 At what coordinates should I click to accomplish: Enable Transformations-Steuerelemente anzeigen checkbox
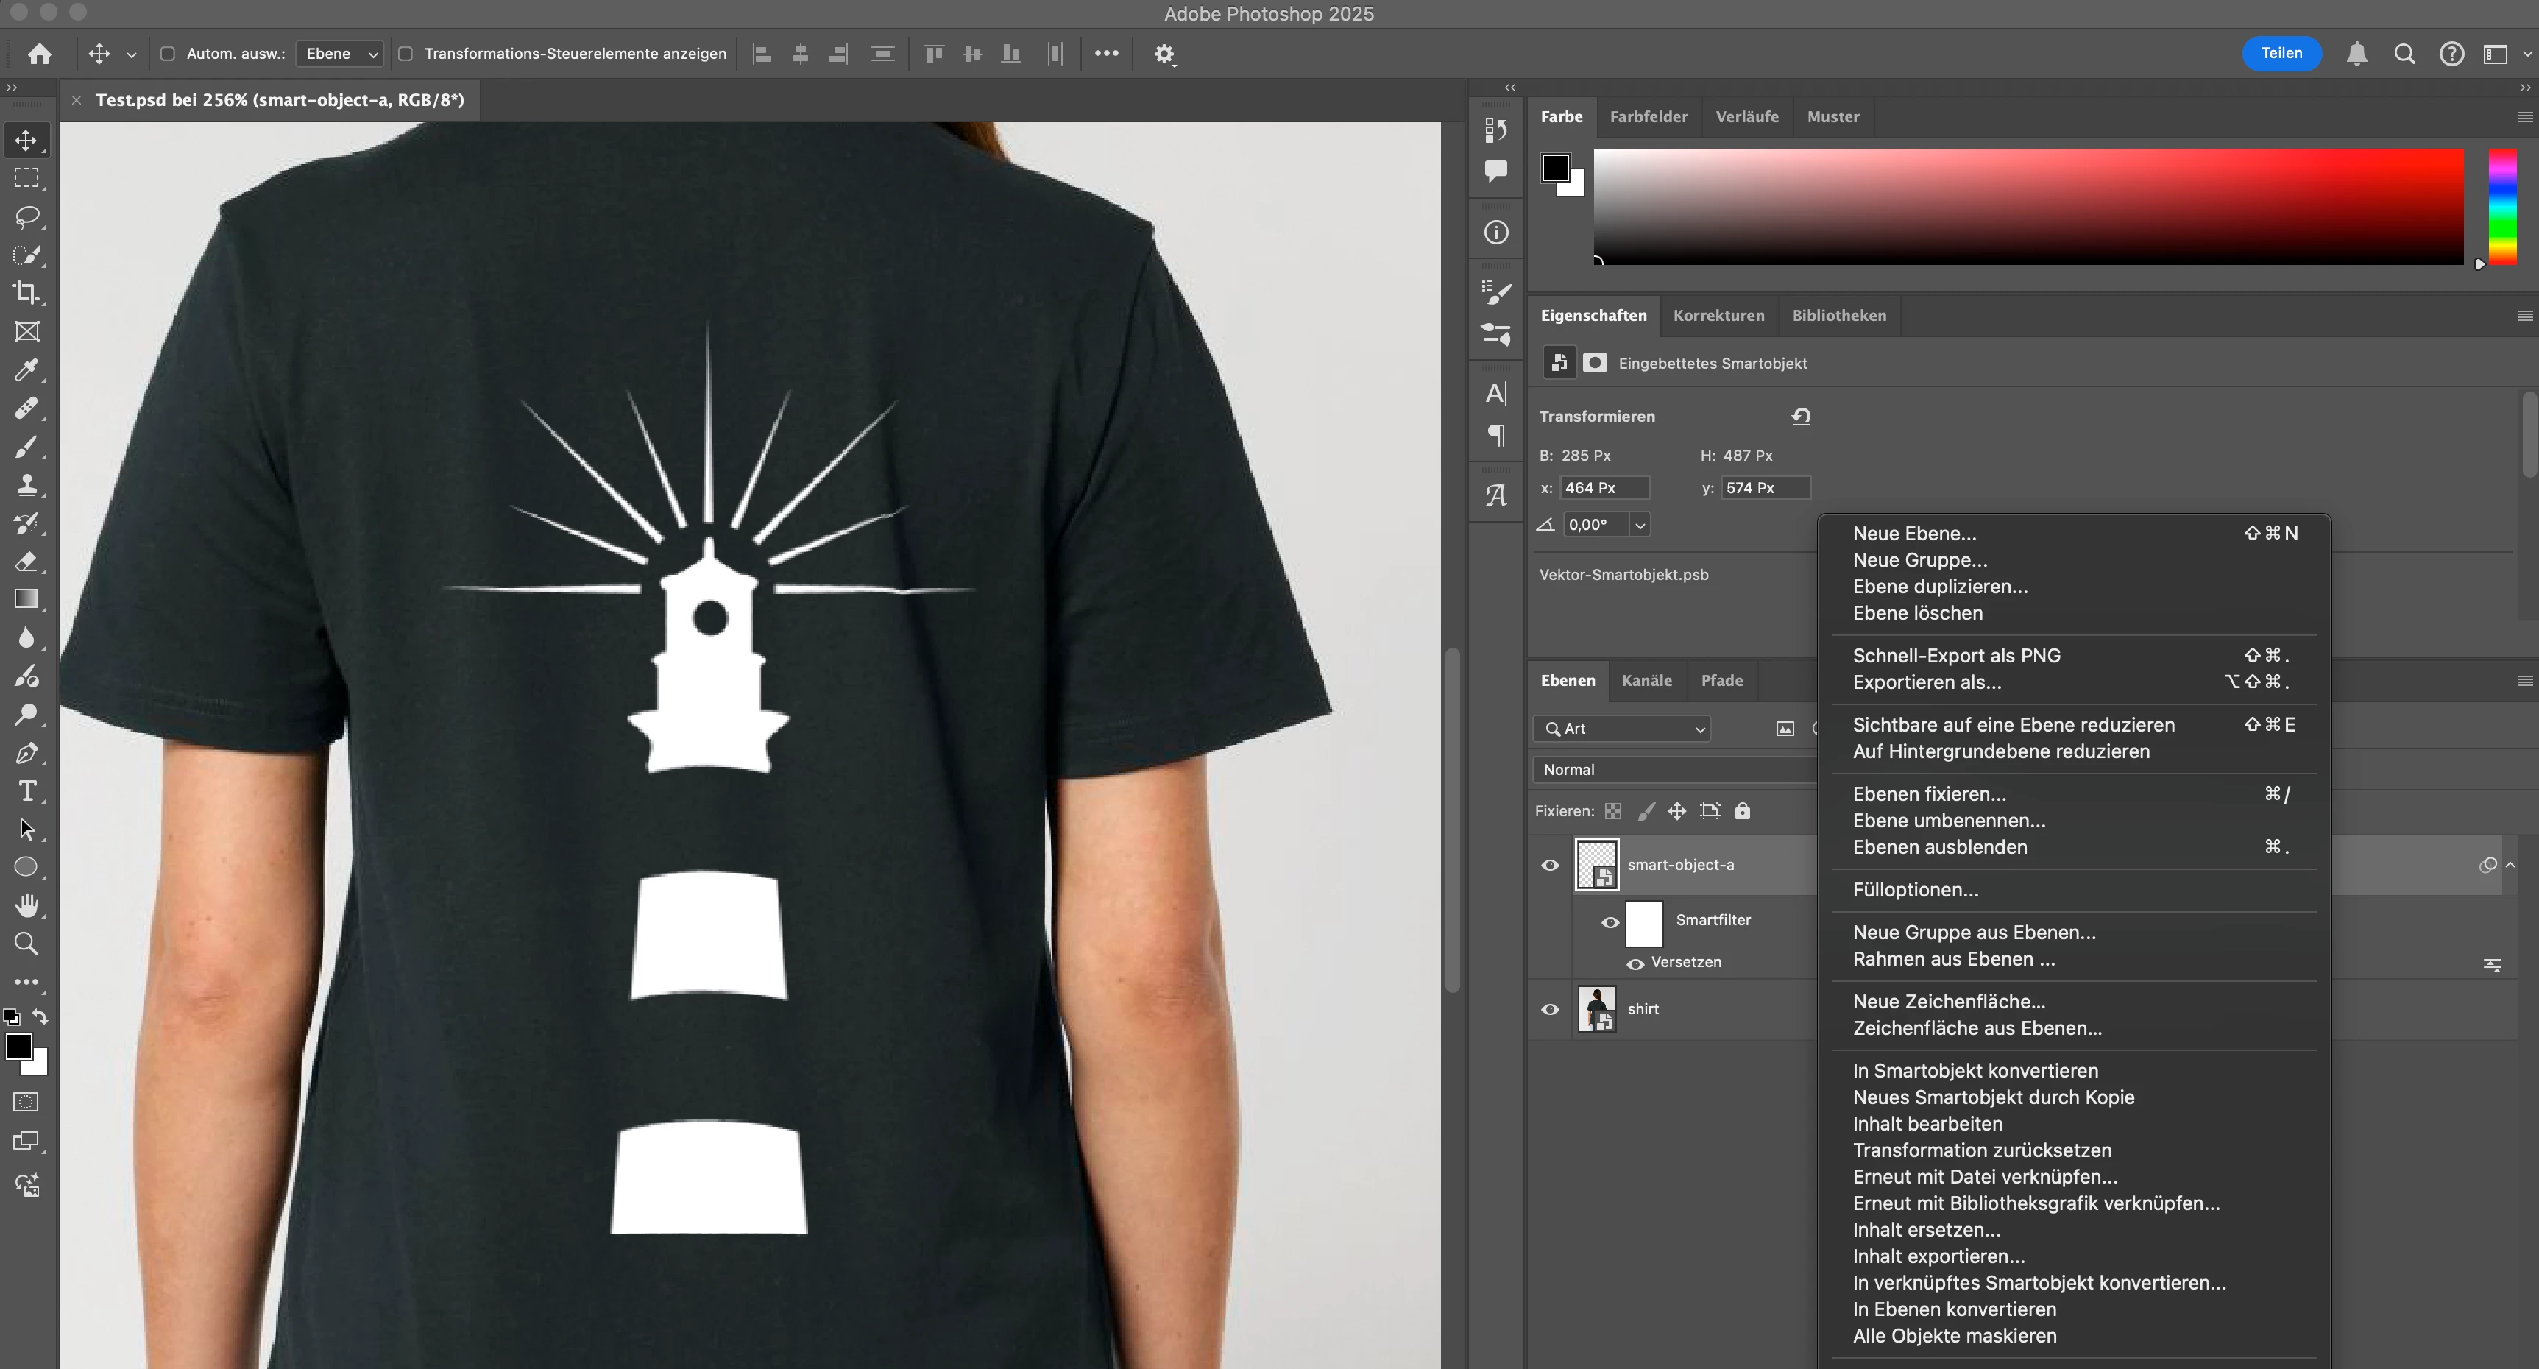[405, 54]
